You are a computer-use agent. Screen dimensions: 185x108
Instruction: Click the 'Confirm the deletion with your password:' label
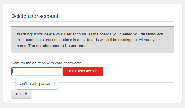[x=46, y=63]
